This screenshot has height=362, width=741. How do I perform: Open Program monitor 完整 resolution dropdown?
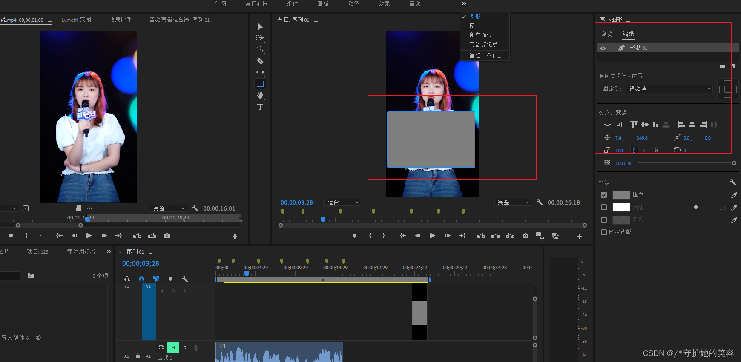513,202
